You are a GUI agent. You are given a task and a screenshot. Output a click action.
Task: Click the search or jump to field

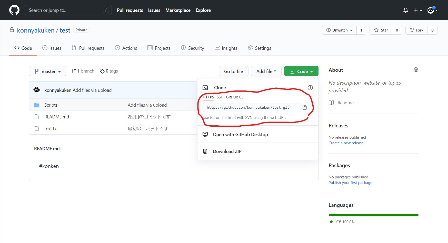pyautogui.click(x=68, y=10)
